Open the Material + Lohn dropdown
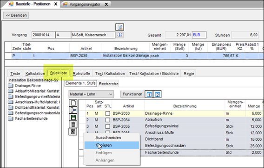Viewport: 264px width, 168px height. tap(91, 94)
